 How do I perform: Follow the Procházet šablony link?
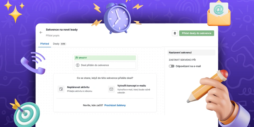coord(115,105)
